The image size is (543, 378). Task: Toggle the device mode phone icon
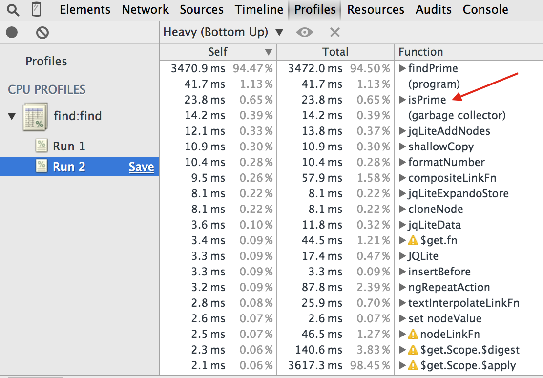[36, 9]
